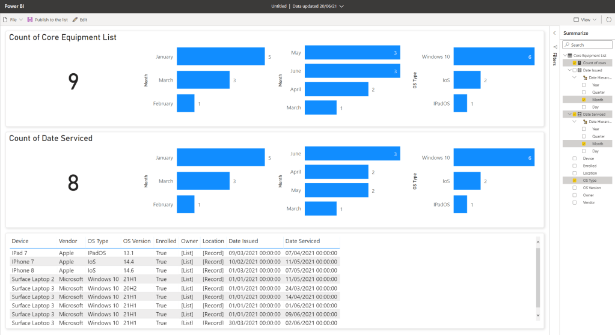Image resolution: width=615 pixels, height=335 pixels.
Task: Sort table by OS Version column header
Action: point(136,241)
